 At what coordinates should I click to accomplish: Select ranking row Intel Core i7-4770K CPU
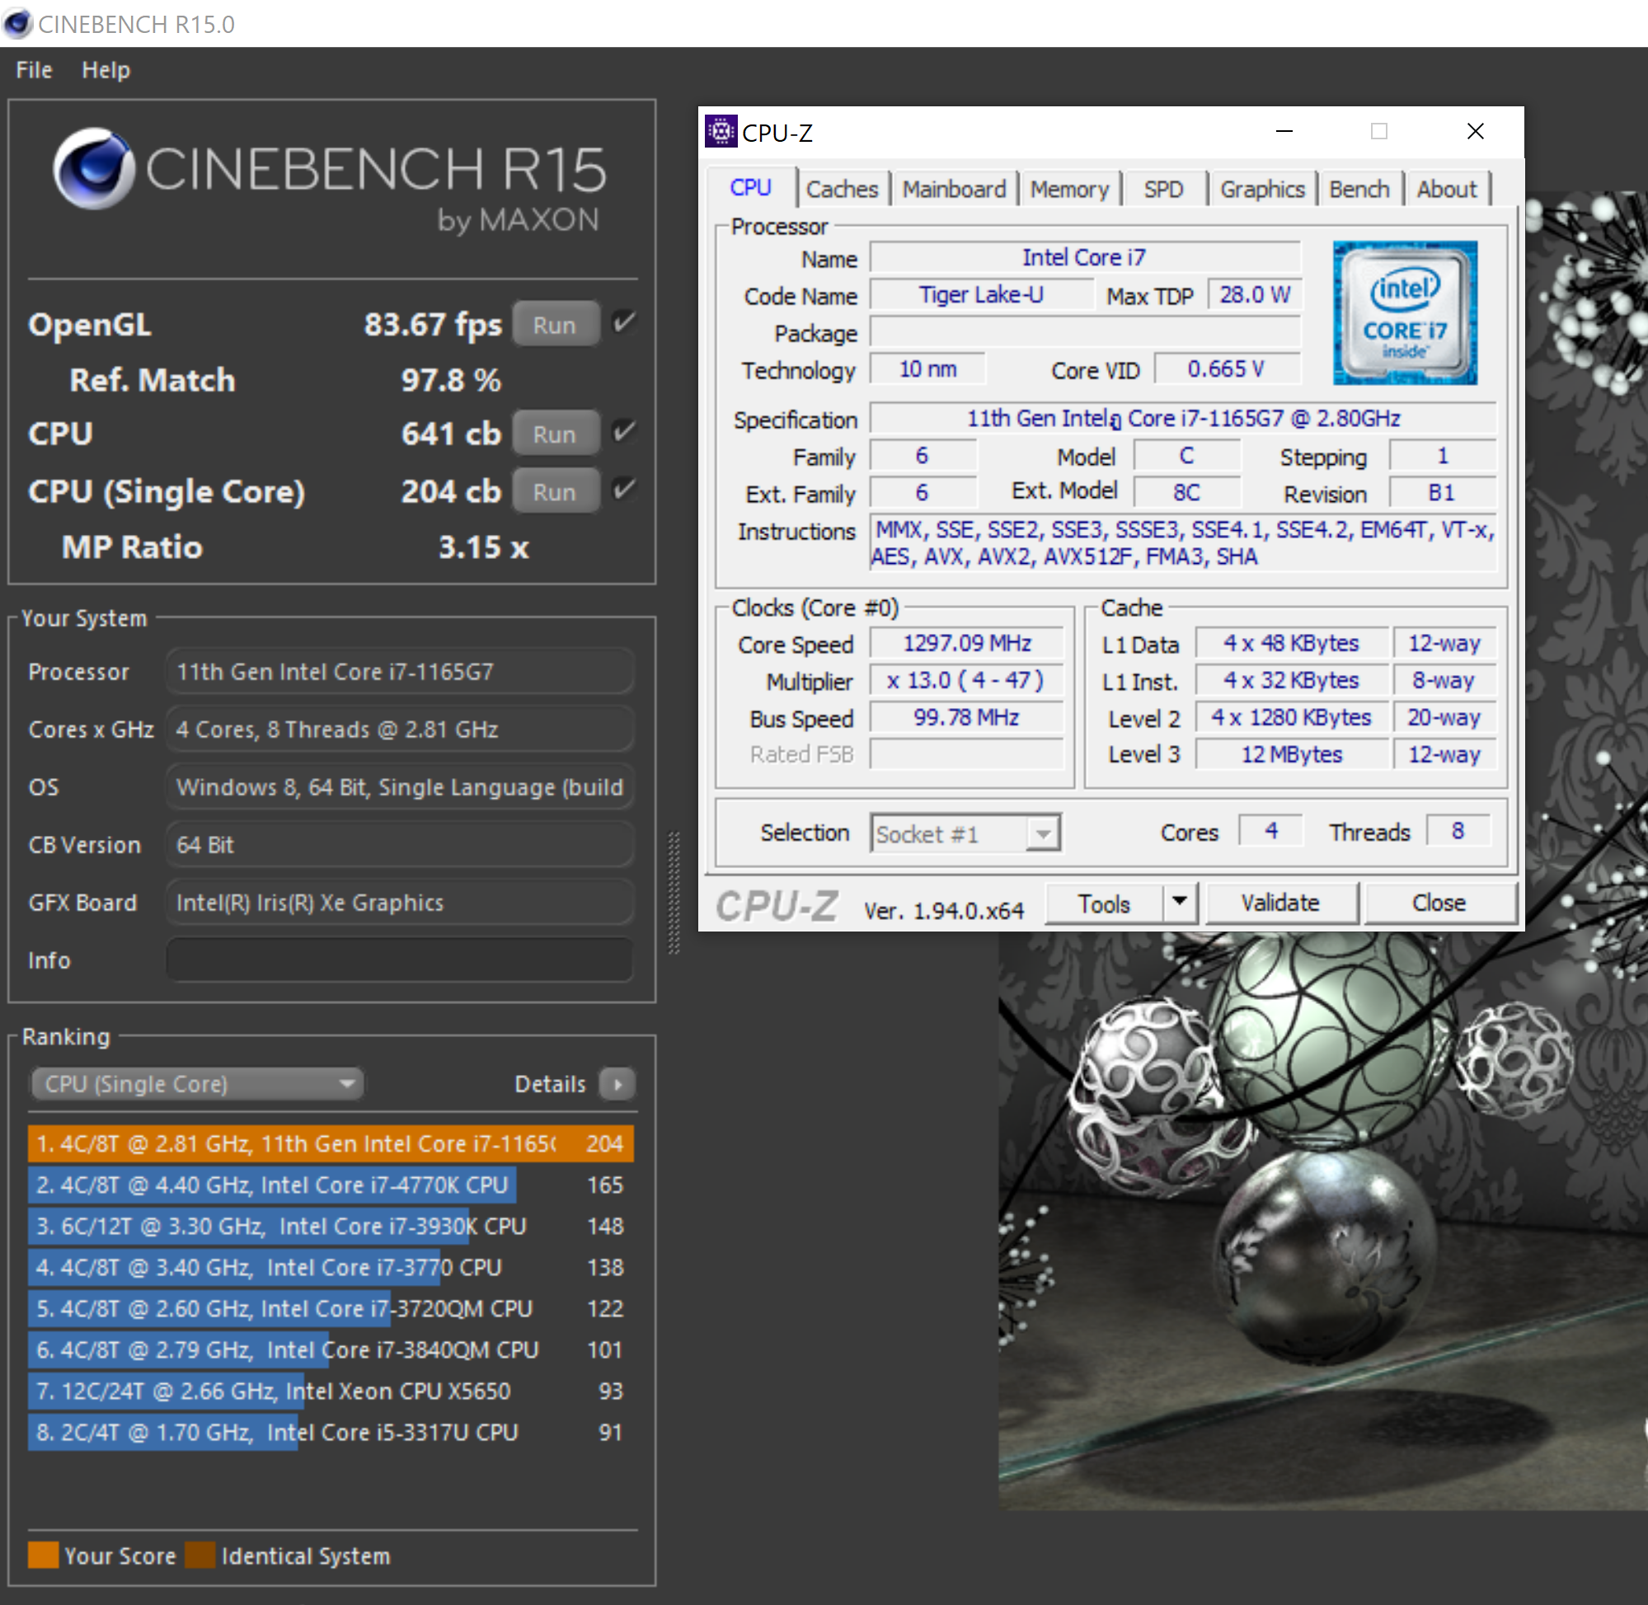pyautogui.click(x=331, y=1185)
